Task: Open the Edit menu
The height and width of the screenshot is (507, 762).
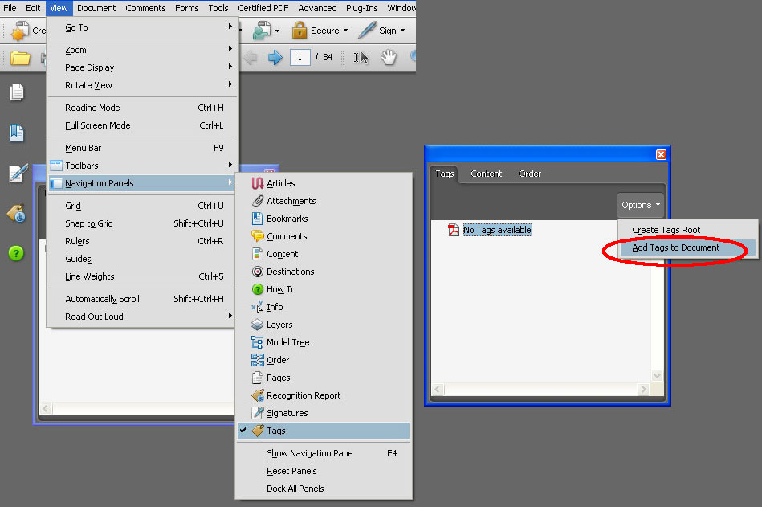Action: [x=33, y=8]
